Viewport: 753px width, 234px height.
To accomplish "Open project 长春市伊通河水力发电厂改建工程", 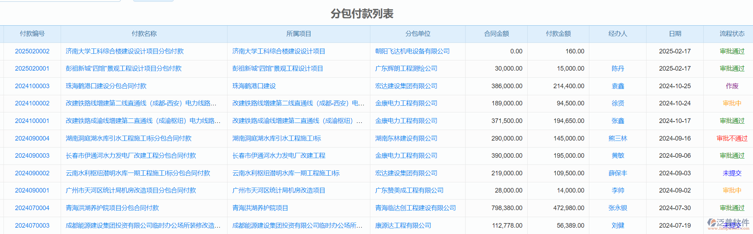I will click(x=279, y=156).
